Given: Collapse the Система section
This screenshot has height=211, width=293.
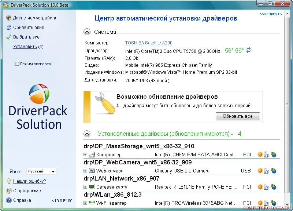Looking at the screenshot, I should tap(87, 32).
